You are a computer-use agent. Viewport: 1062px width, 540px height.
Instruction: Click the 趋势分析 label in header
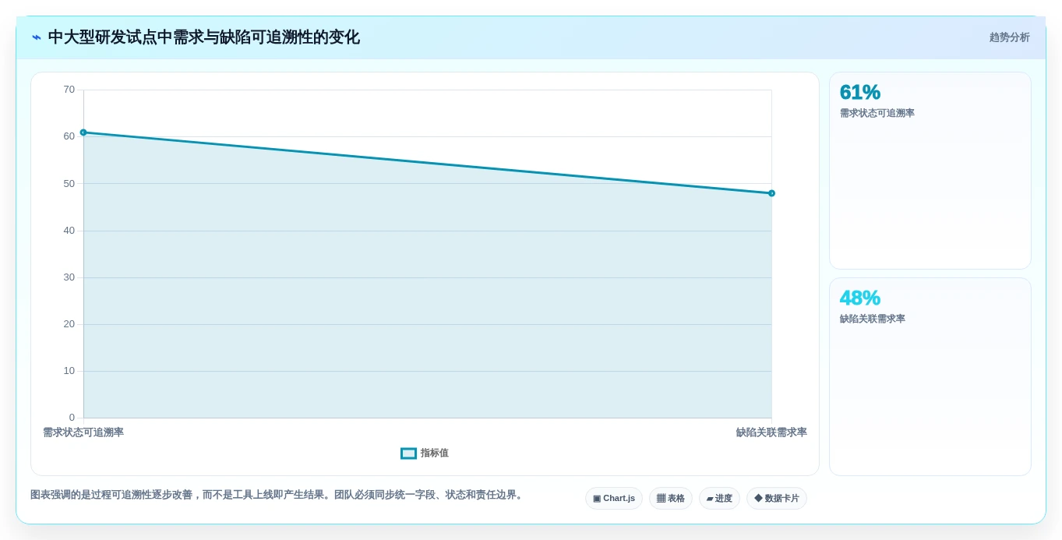(1009, 37)
